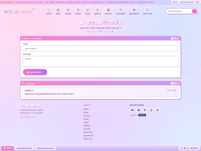Submit with sign guestbook button
Viewport: 201px width, 151px height.
click(35, 72)
